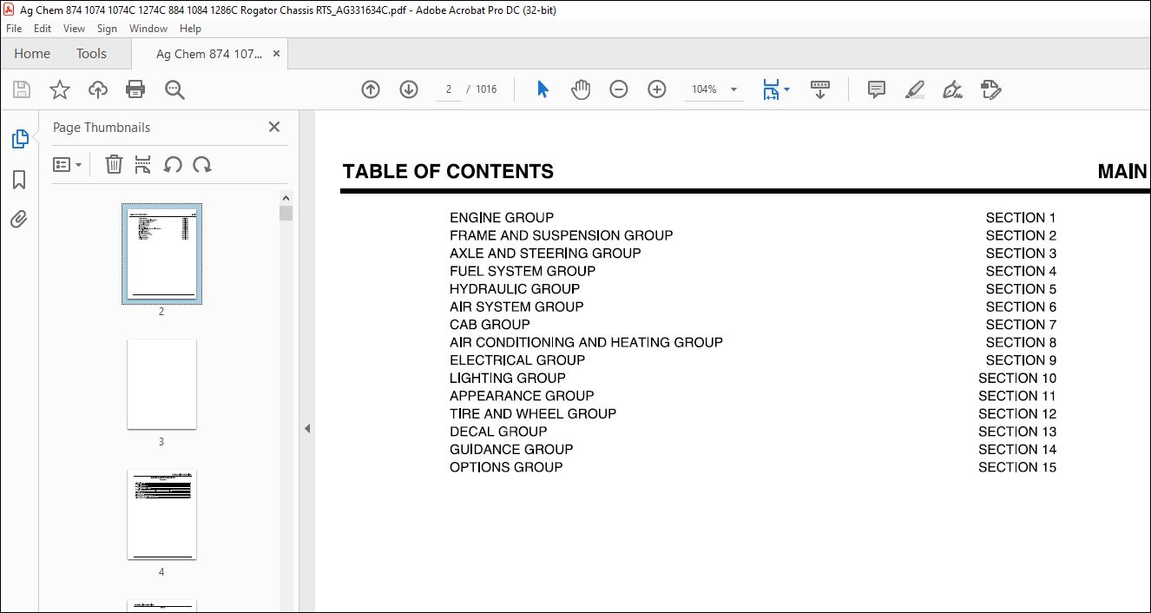Screen dimensions: 1151x613
Task: Click the 104% zoom value field
Action: tap(704, 89)
